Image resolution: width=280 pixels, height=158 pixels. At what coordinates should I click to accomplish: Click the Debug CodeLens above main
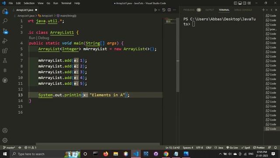(44, 38)
